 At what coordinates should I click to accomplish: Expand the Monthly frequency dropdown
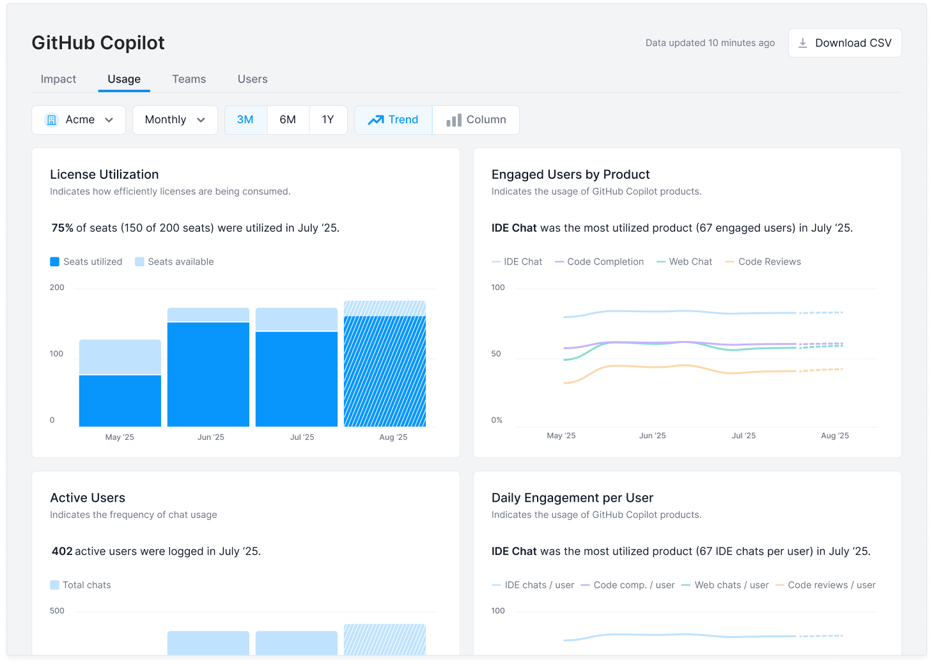point(175,119)
